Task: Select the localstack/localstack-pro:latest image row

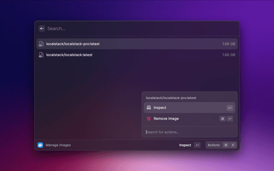Action: (128, 44)
